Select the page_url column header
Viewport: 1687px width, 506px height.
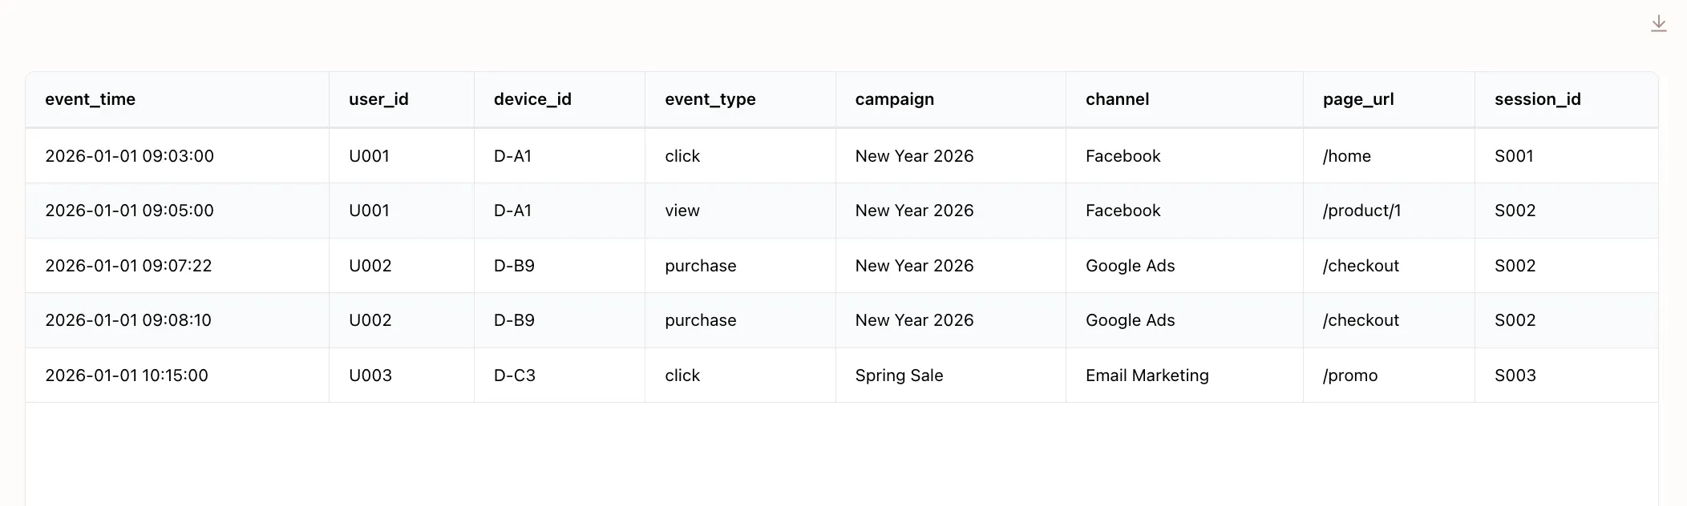(x=1358, y=99)
